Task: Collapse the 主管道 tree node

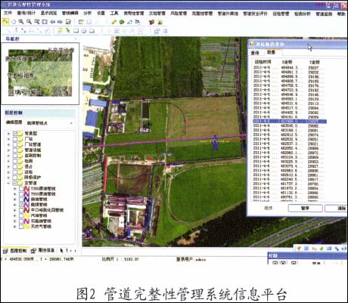Action: [8, 183]
